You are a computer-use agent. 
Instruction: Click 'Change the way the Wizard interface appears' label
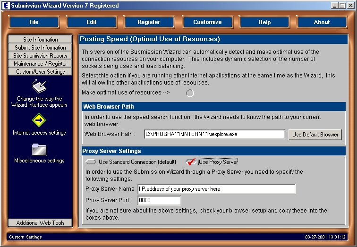tap(39, 102)
